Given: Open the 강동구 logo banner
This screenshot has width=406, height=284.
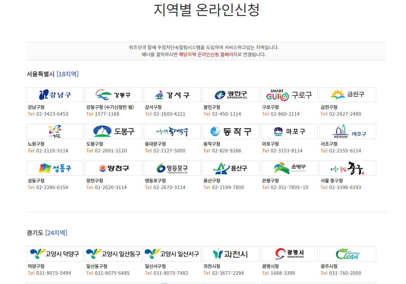Looking at the screenshot, I should coord(114,95).
